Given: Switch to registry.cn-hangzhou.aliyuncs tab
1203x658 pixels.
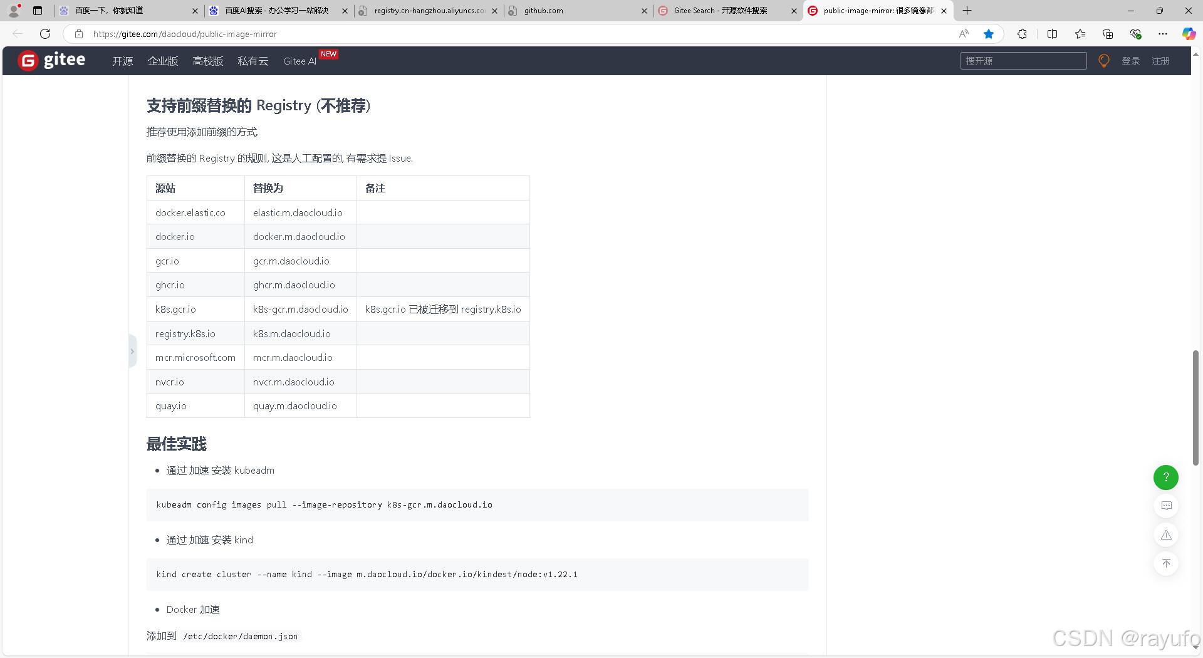Looking at the screenshot, I should click(x=428, y=11).
